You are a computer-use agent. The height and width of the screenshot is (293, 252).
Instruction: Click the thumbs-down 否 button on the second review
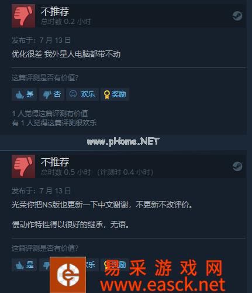[44, 265]
